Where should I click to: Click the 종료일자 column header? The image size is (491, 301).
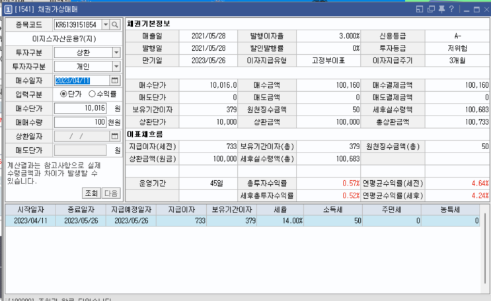[81, 210]
